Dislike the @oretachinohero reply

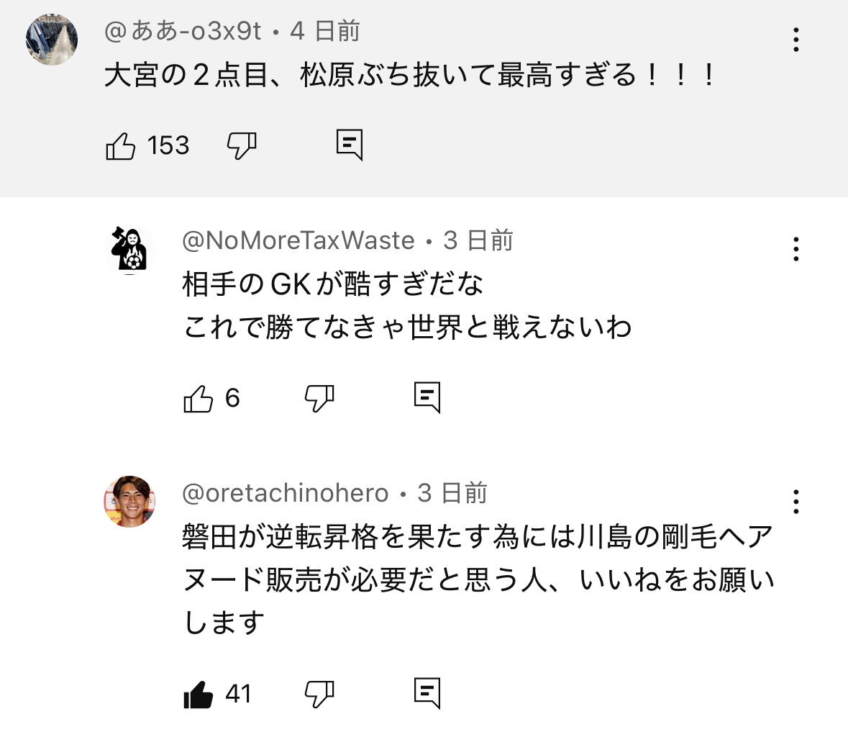(x=319, y=694)
